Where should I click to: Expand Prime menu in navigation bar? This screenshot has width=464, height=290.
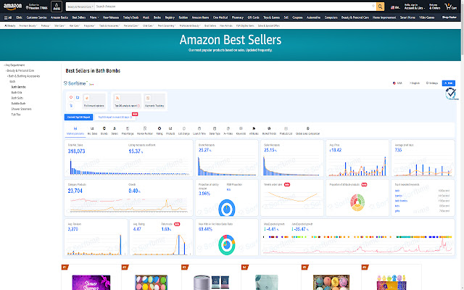[94, 17]
